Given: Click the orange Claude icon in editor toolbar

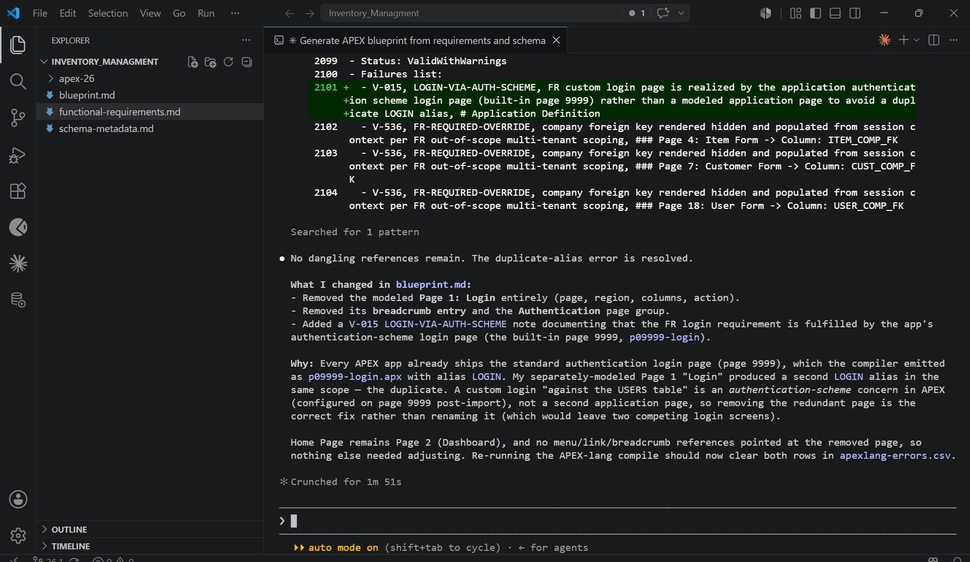Looking at the screenshot, I should (x=885, y=40).
